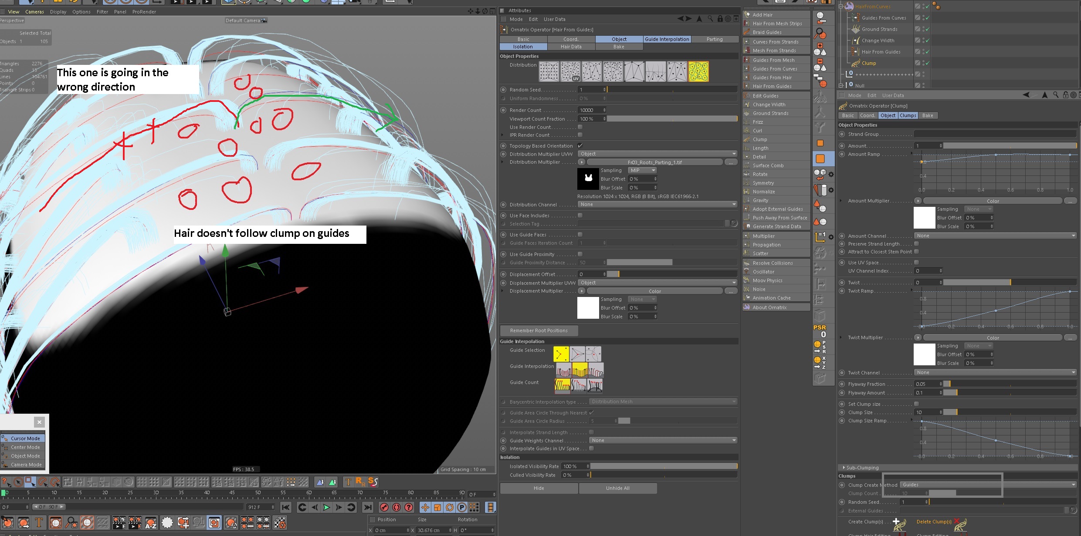1081x536 pixels.
Task: Expand the Sub-Clumping section
Action: click(844, 468)
